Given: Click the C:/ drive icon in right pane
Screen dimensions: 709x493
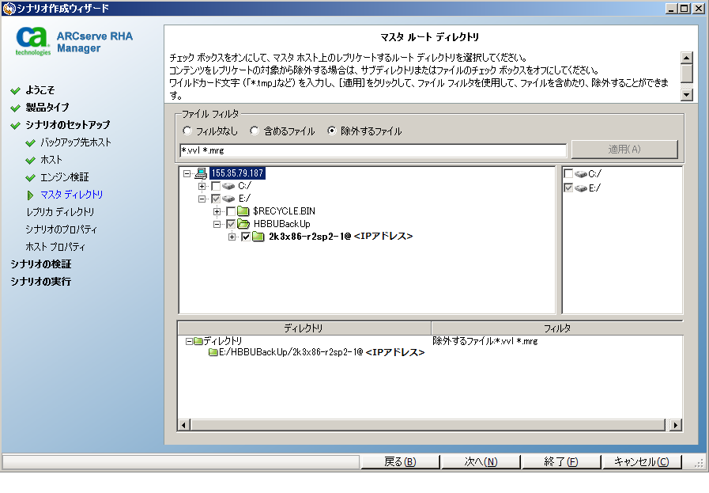Looking at the screenshot, I should [581, 174].
